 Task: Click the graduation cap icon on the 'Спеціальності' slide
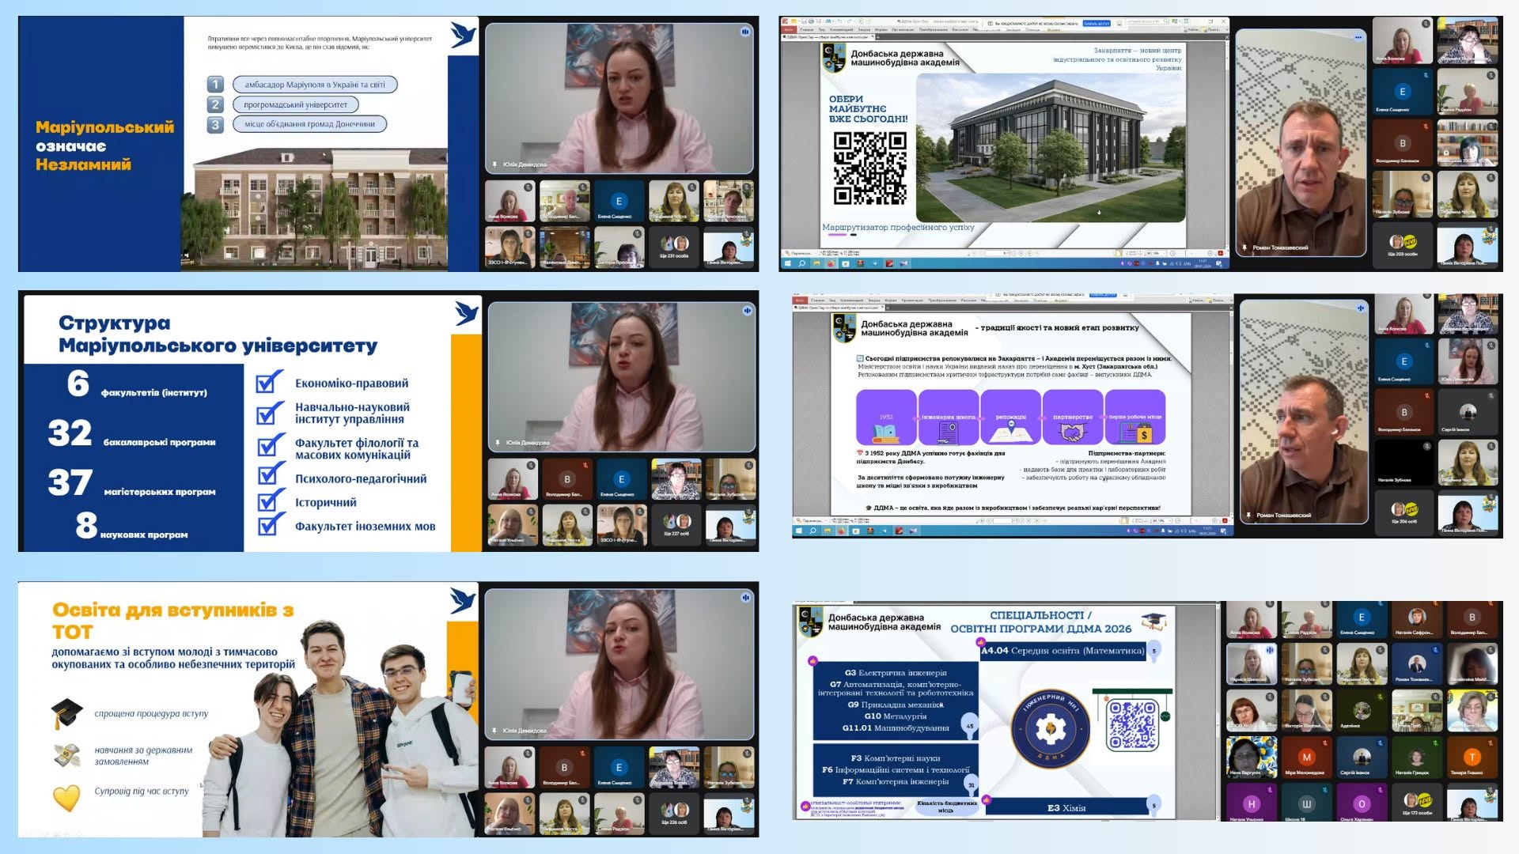pyautogui.click(x=1153, y=622)
